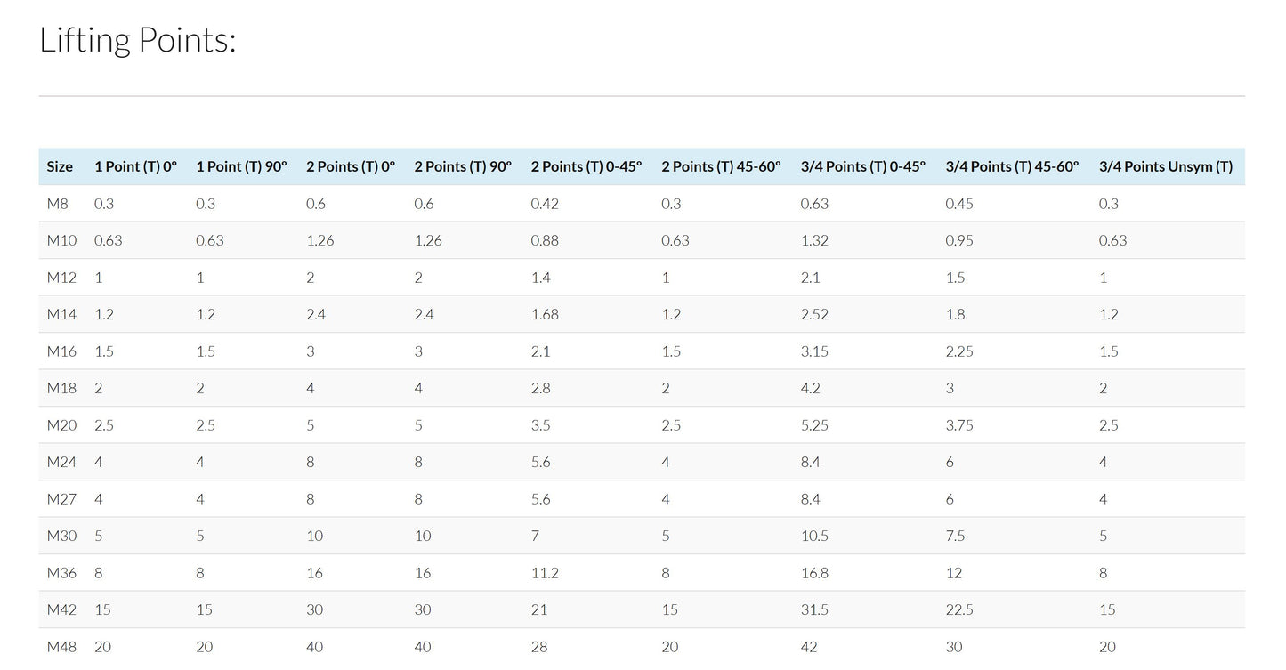
Task: Select the "Size" column header
Action: point(60,166)
